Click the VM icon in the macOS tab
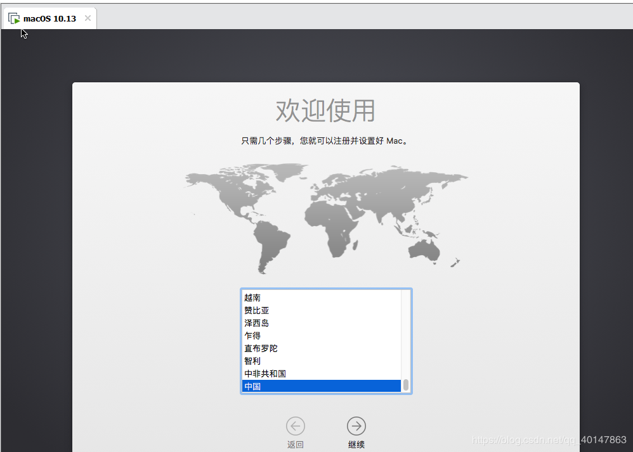Image resolution: width=633 pixels, height=452 pixels. pyautogui.click(x=14, y=18)
